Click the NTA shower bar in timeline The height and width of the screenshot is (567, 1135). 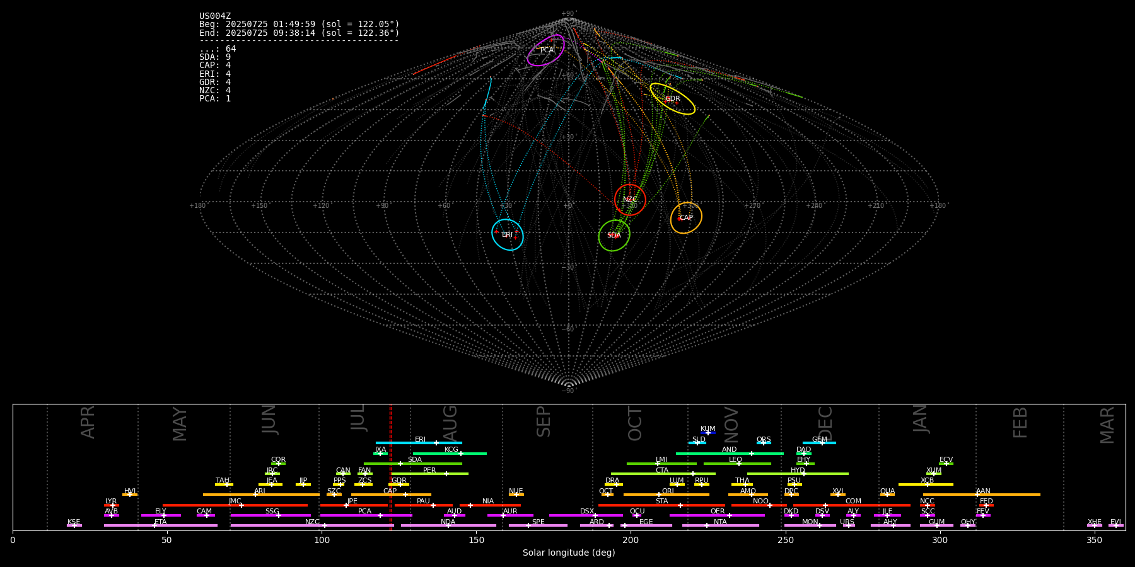pos(720,525)
